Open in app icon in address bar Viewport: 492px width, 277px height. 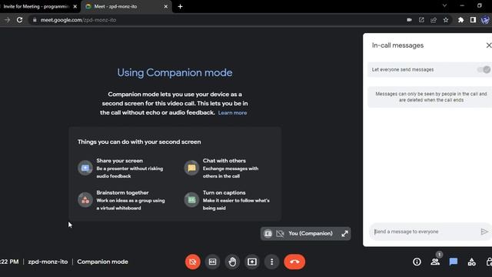point(421,20)
